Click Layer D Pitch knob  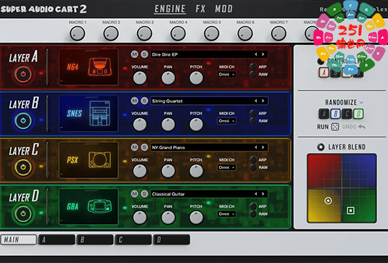[x=197, y=218]
